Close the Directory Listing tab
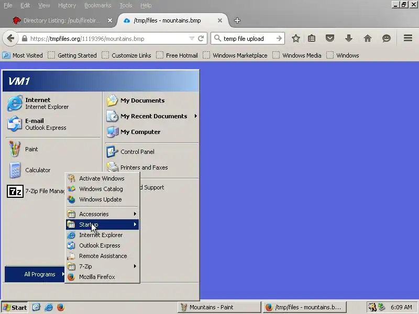Screen dimensions: 419x314 [x=110, y=20]
